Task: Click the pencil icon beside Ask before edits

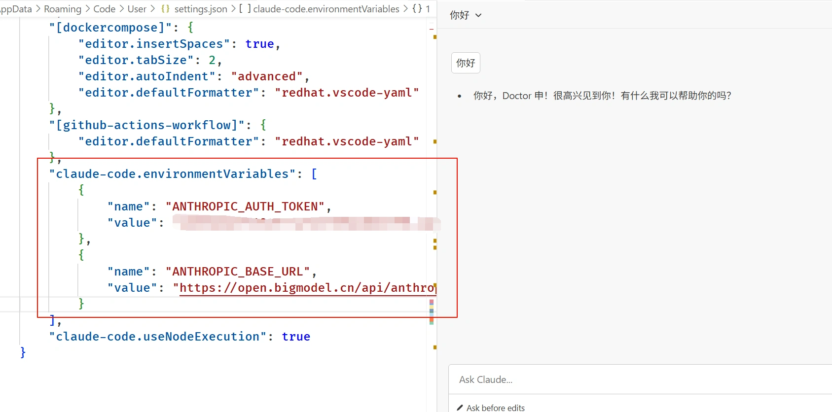Action: point(460,408)
